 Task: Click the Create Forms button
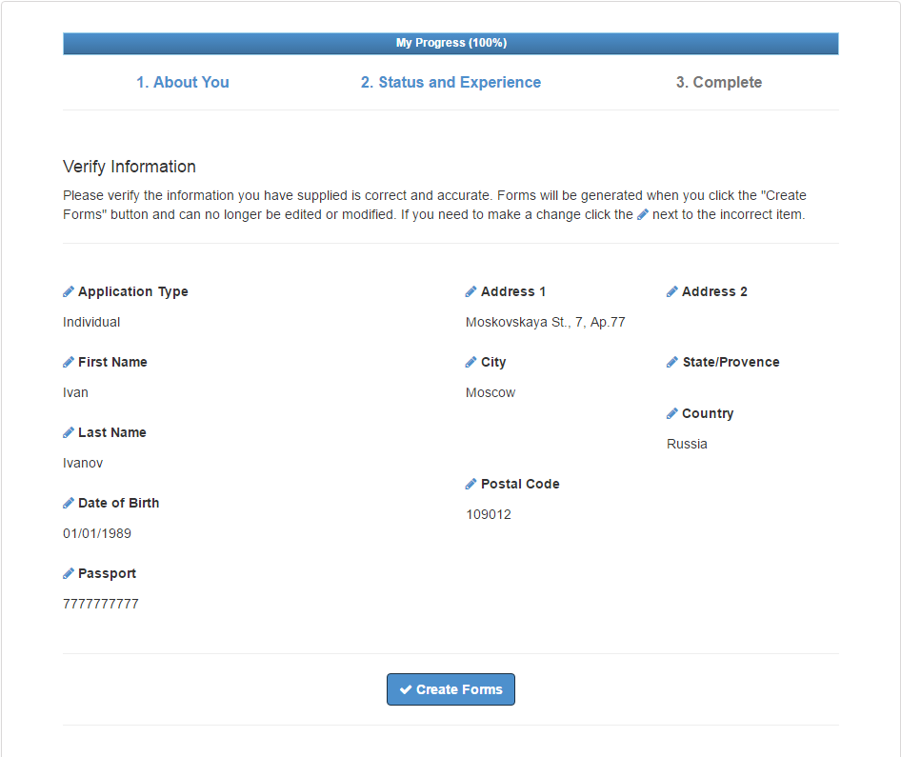point(451,689)
